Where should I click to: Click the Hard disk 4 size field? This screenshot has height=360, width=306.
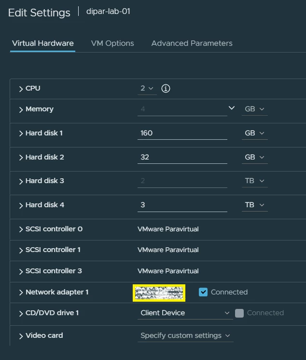coord(182,205)
